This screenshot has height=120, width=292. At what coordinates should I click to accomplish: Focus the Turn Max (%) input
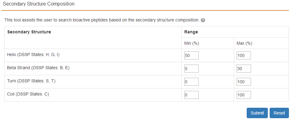click(x=244, y=82)
